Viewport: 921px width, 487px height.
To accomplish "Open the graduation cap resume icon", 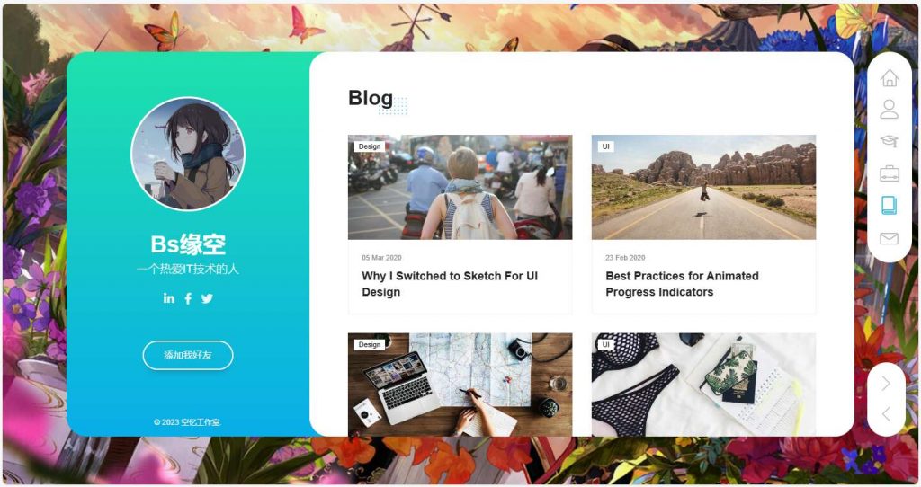I will pyautogui.click(x=890, y=141).
